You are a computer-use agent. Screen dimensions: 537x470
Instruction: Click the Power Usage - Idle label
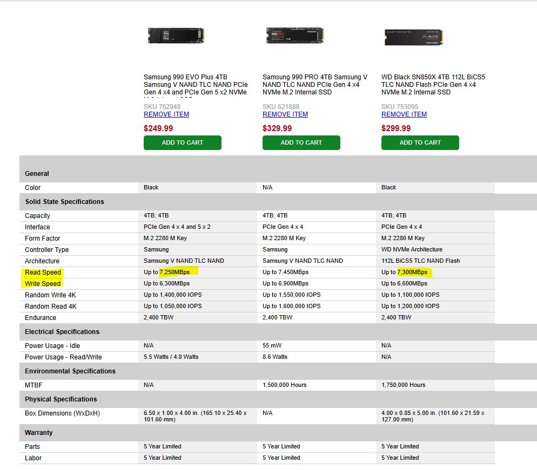[x=52, y=345]
